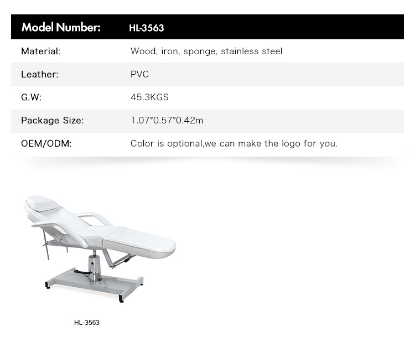415x352 pixels.
Task: Click the G.W row label
Action: coord(31,97)
